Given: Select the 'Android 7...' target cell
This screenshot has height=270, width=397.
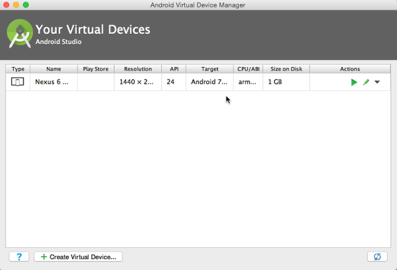Looking at the screenshot, I should point(209,82).
